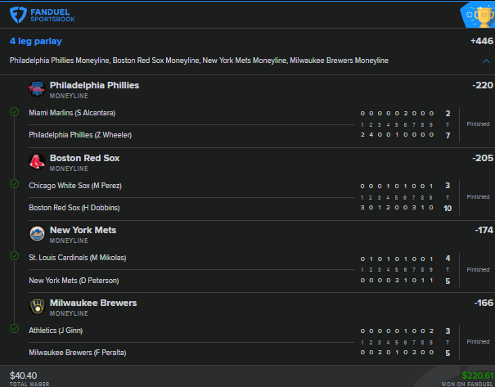Screen dimensions: 495x387
Task: Click the parlay moneyline summary text
Action: (x=199, y=61)
